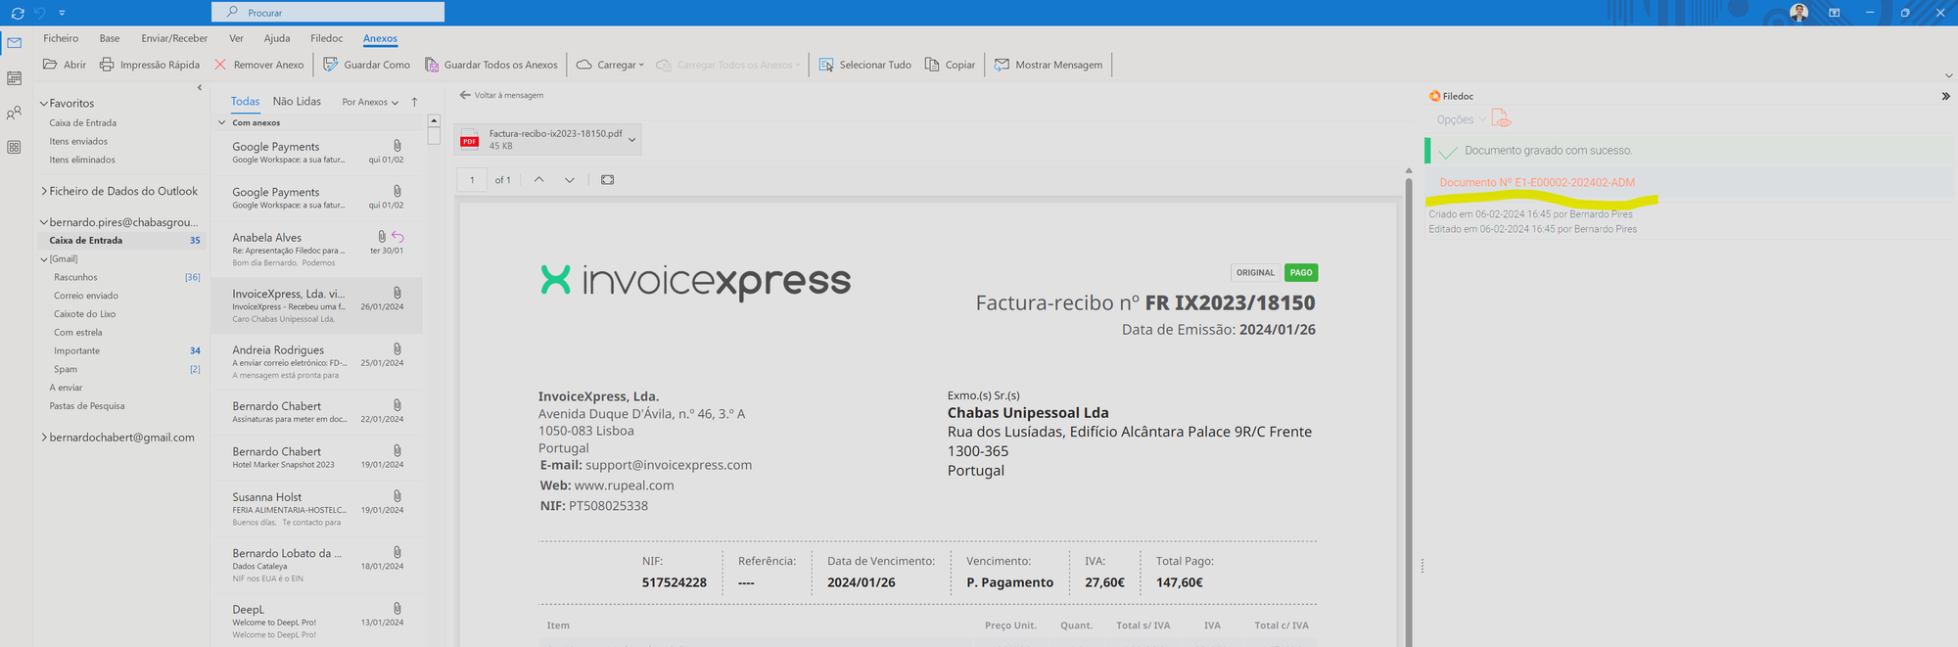Show Todas messages tab

245,101
